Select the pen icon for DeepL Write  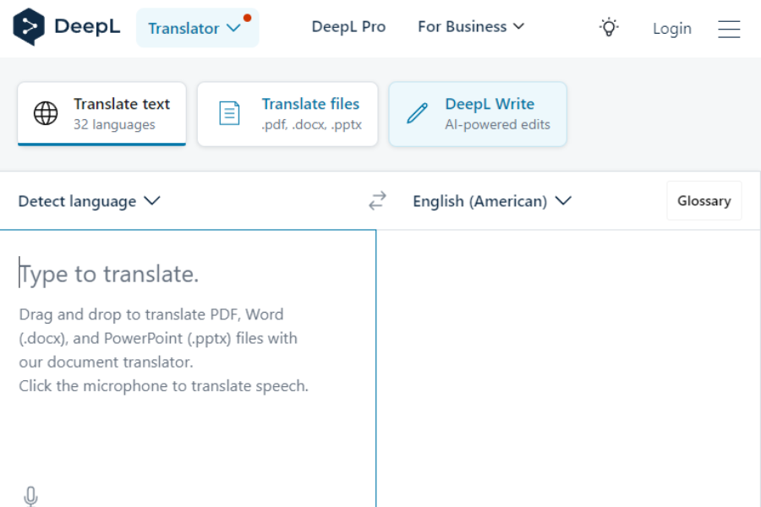415,113
